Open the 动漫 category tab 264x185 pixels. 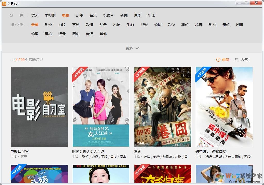79,15
